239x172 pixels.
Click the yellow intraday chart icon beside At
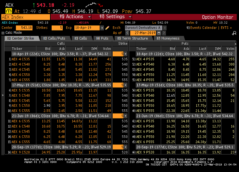point(9,11)
